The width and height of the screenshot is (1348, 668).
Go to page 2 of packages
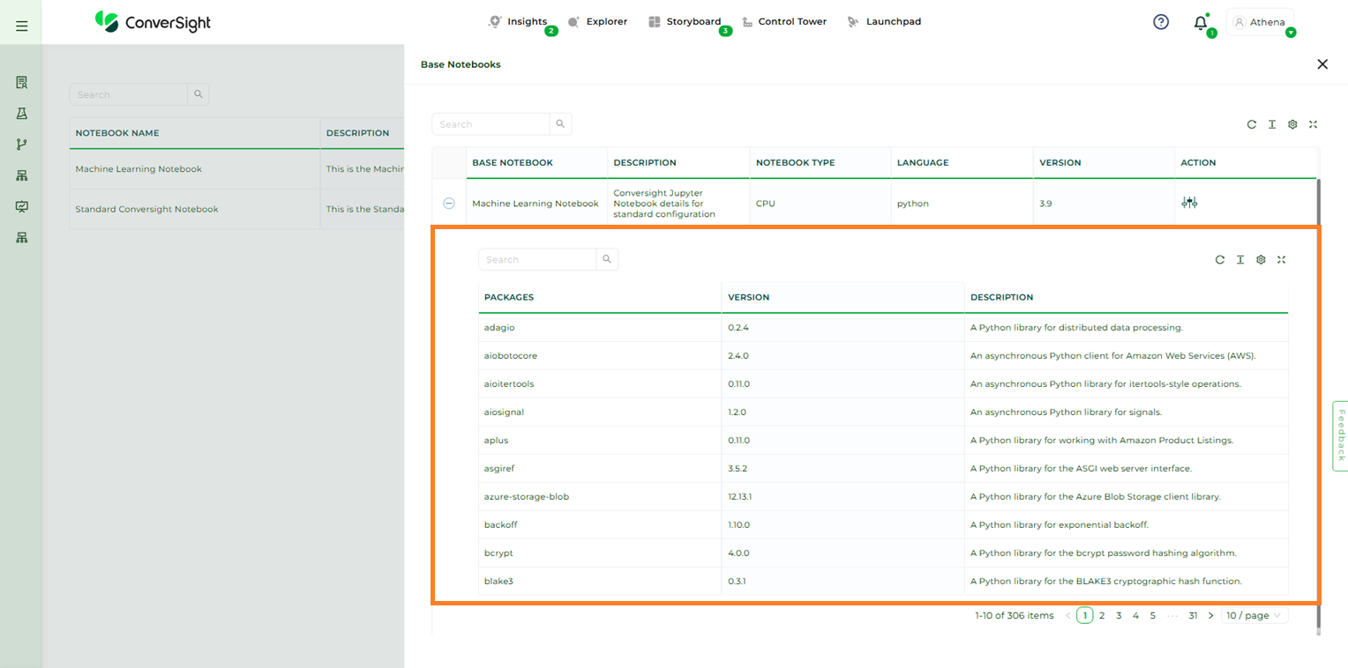[1102, 616]
